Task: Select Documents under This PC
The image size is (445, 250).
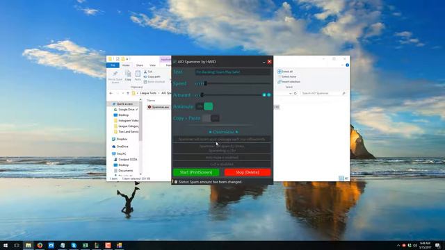Action: tap(123, 171)
